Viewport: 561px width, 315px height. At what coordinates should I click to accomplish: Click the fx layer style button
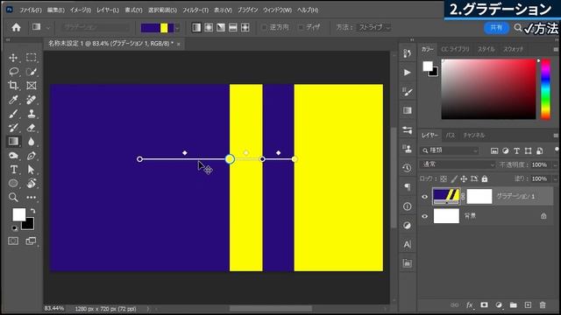coord(470,305)
